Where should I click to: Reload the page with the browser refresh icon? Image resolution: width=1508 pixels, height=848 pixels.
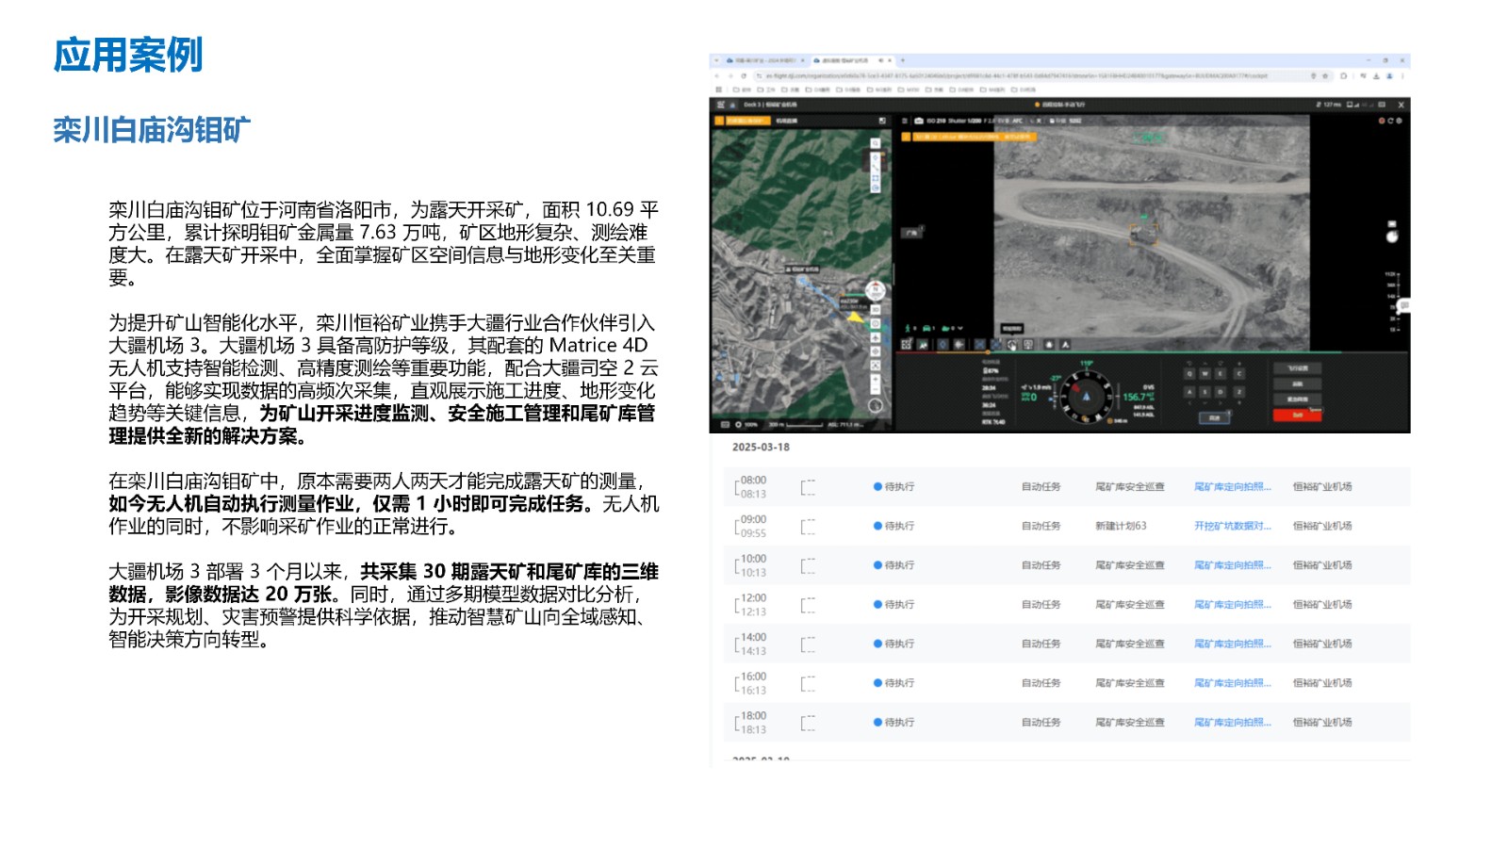[744, 75]
